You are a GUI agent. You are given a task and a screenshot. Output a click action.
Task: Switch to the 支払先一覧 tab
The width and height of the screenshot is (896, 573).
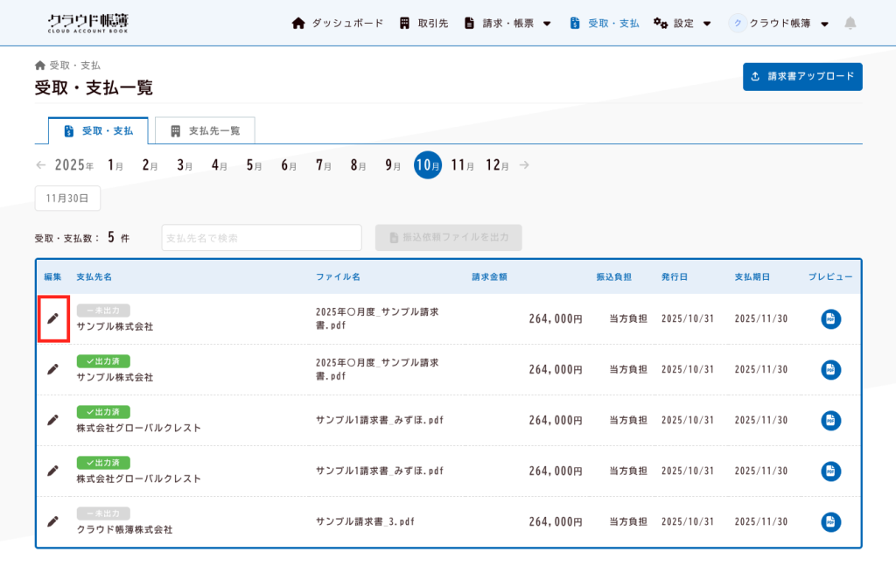[205, 131]
